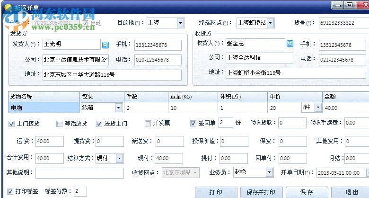
Task: Click 收货人 name field 张金志
Action: (255, 44)
